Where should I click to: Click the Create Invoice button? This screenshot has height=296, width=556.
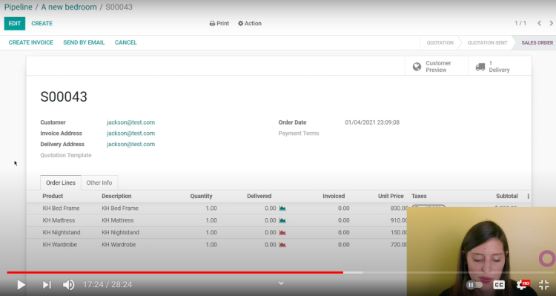pos(31,42)
